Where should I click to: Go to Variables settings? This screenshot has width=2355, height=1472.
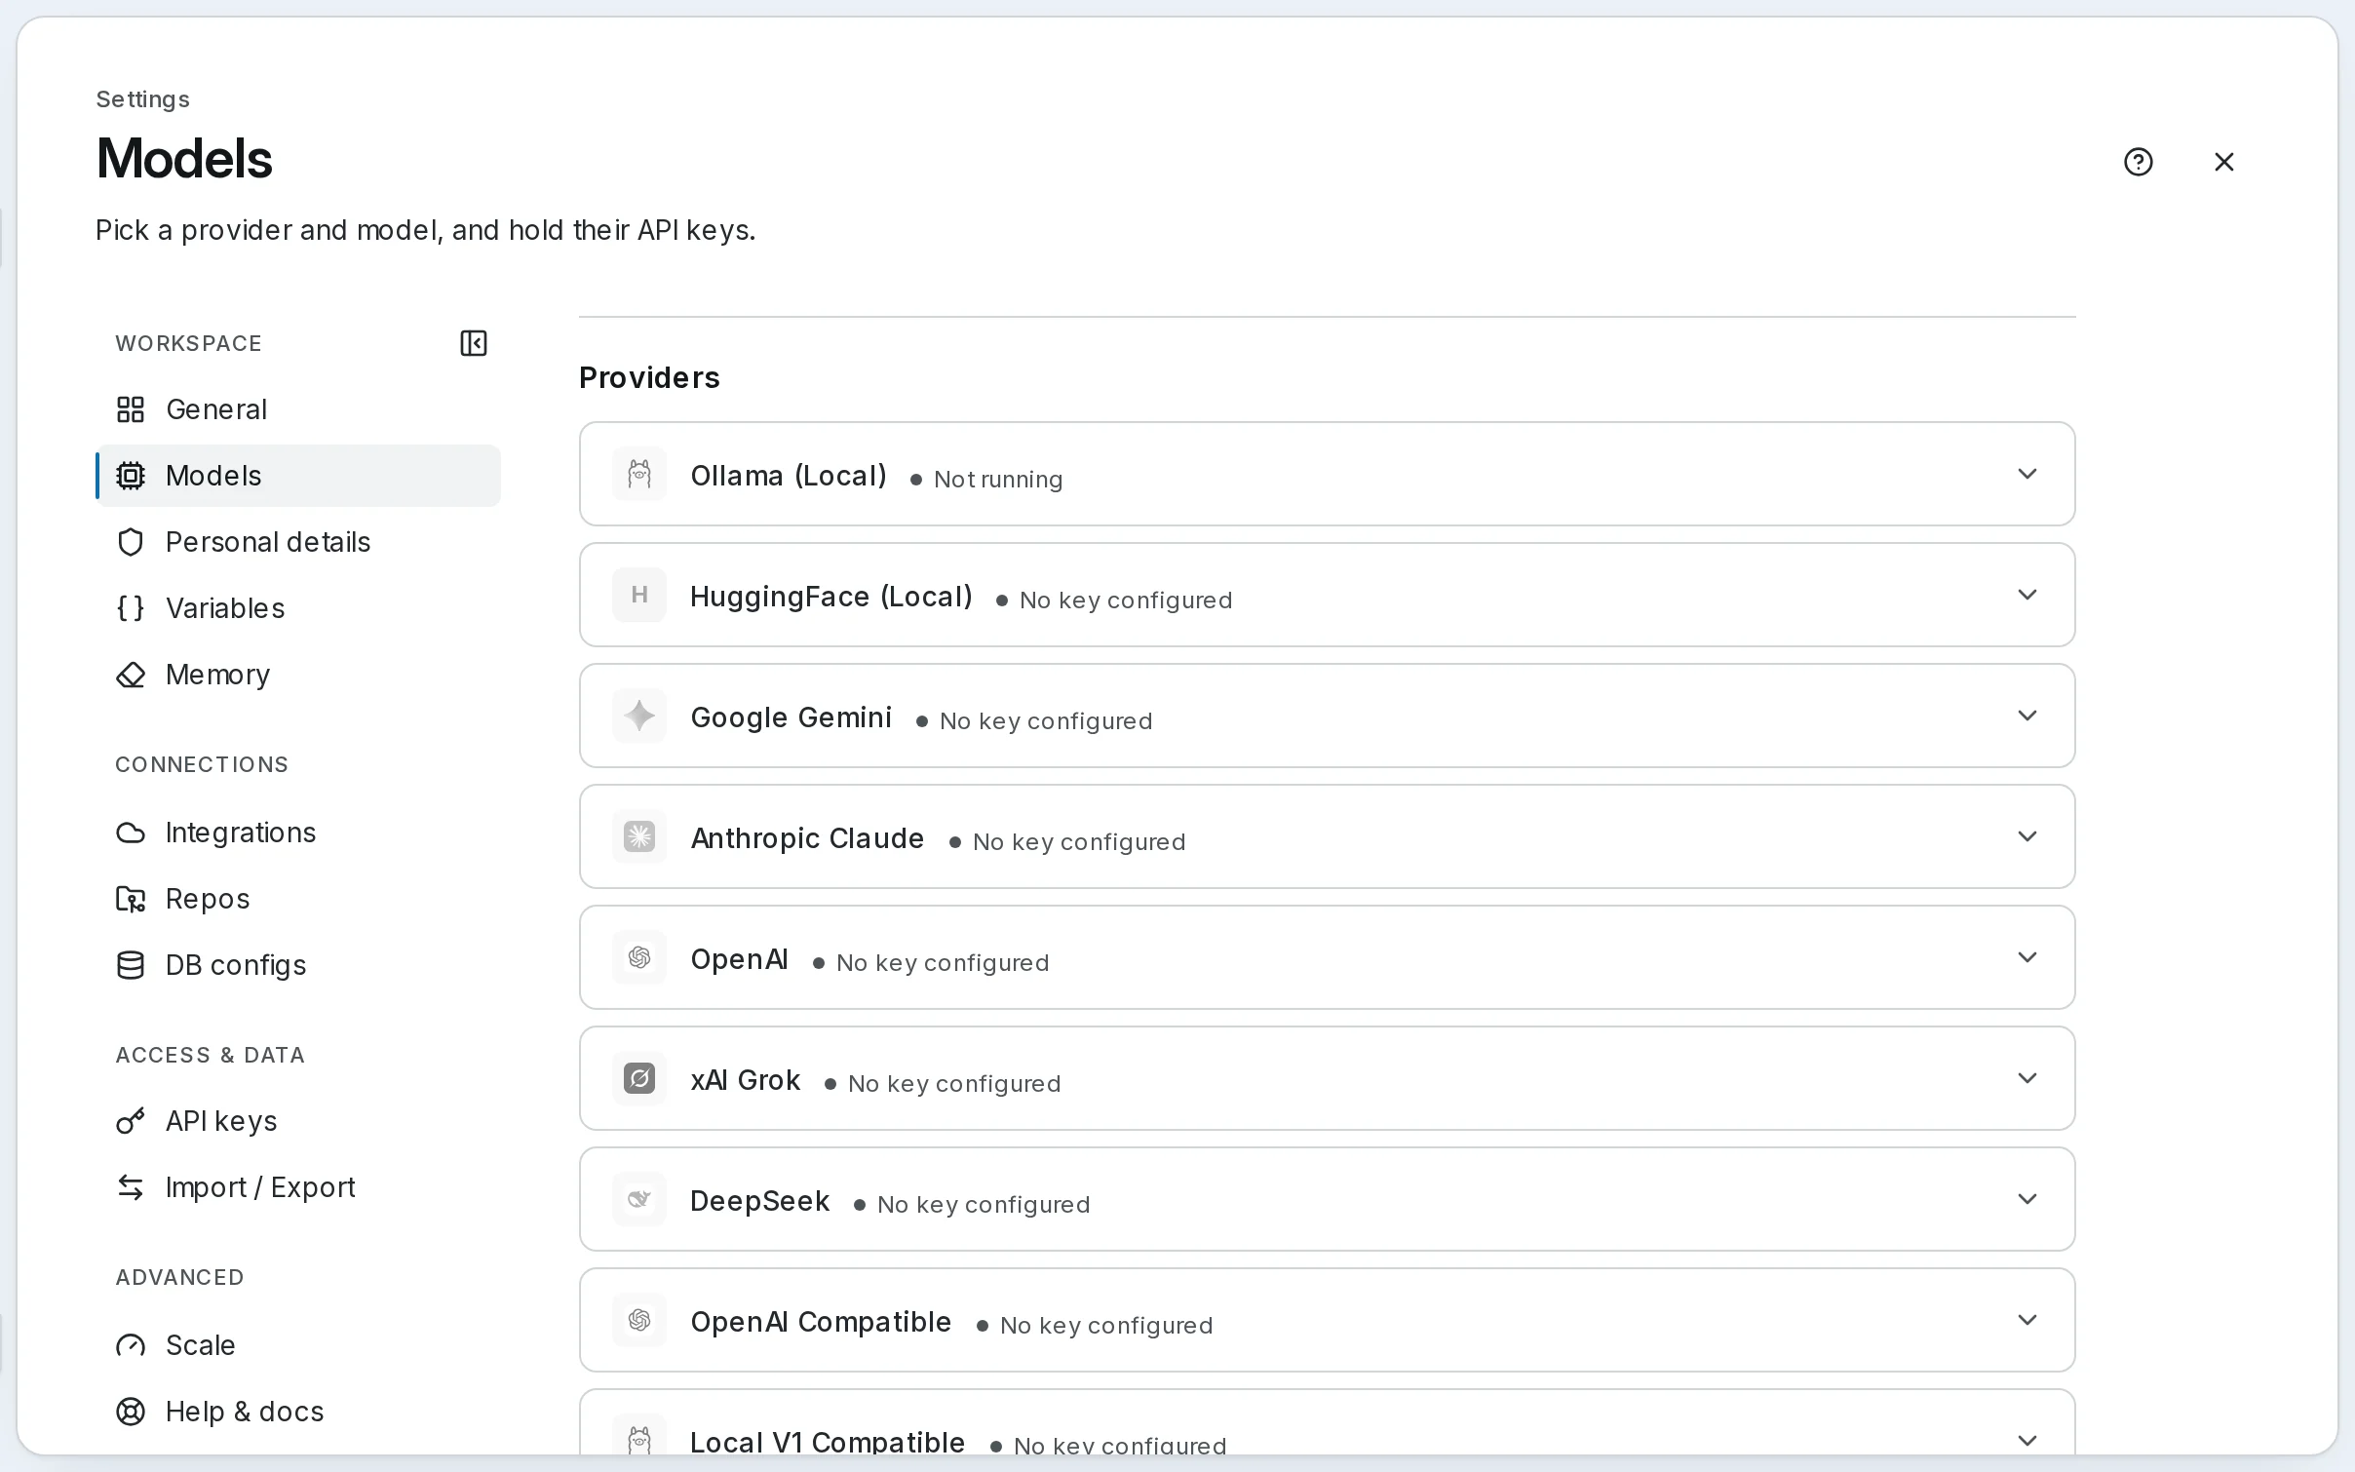coord(299,608)
